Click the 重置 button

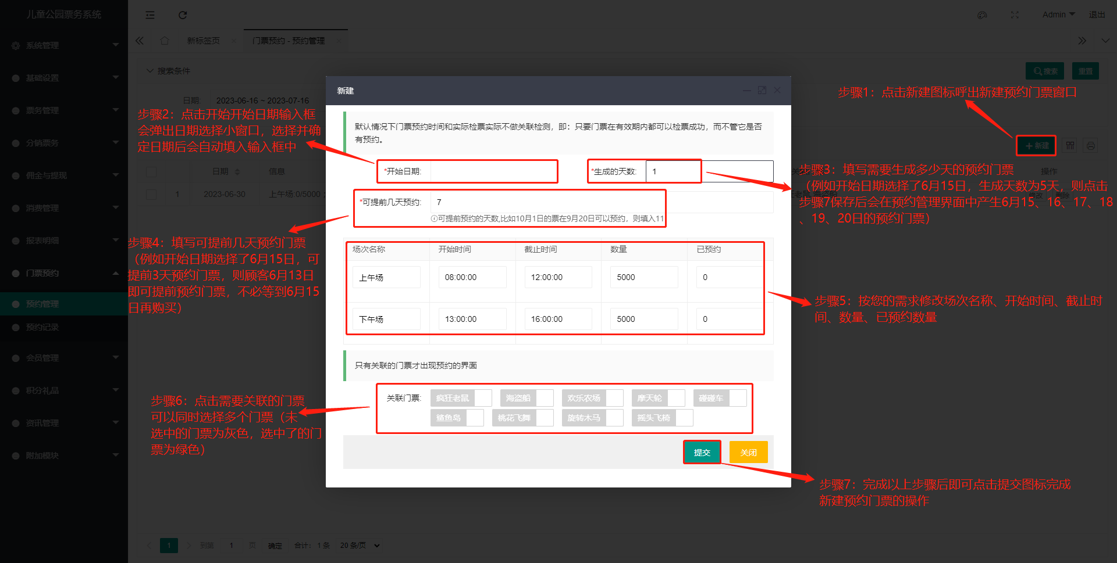pos(1086,71)
